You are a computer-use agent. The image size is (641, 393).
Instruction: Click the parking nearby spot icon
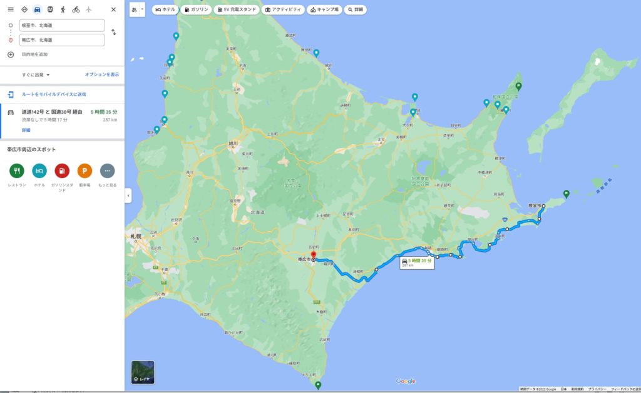click(85, 171)
